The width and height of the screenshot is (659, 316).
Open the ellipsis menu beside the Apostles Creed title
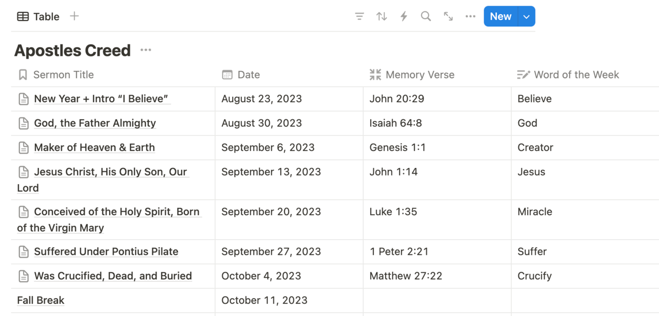(146, 50)
